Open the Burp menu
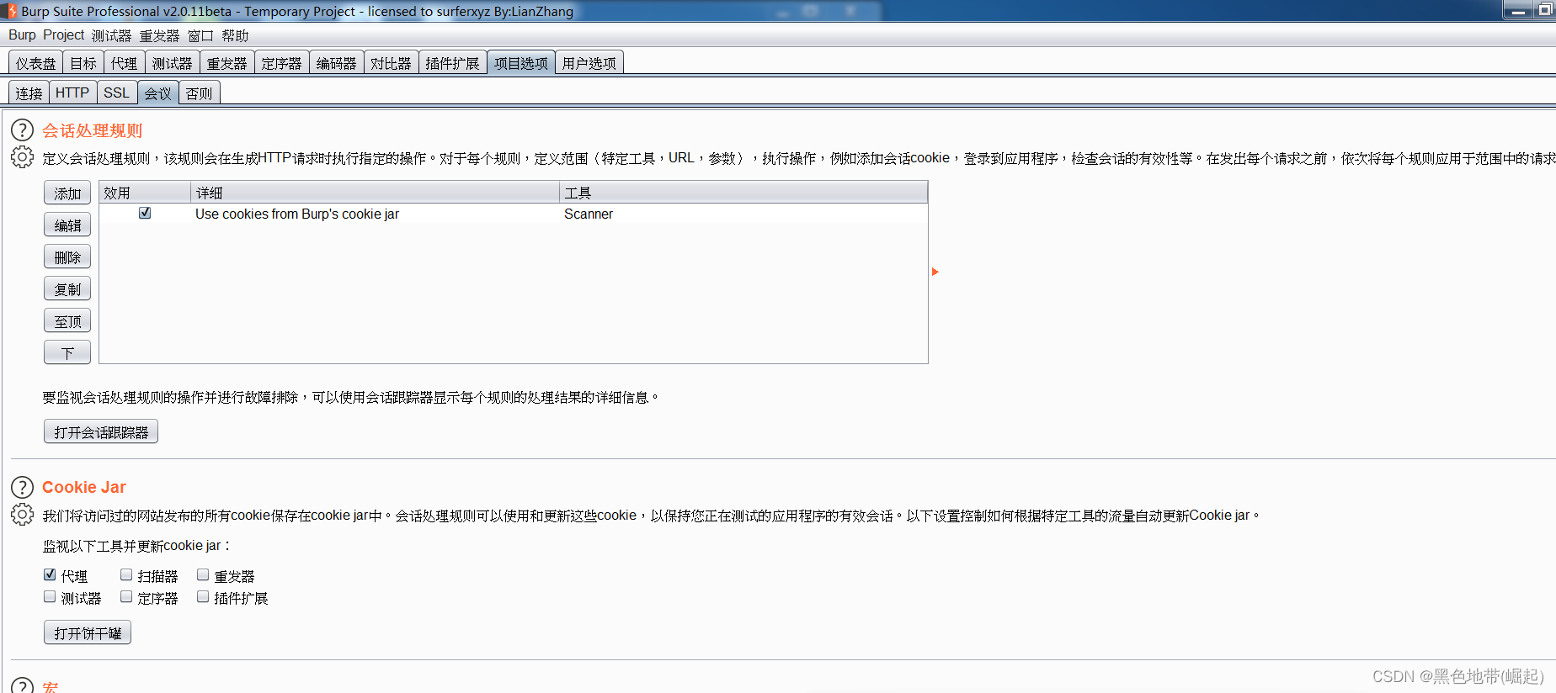The height and width of the screenshot is (693, 1556). coord(22,35)
